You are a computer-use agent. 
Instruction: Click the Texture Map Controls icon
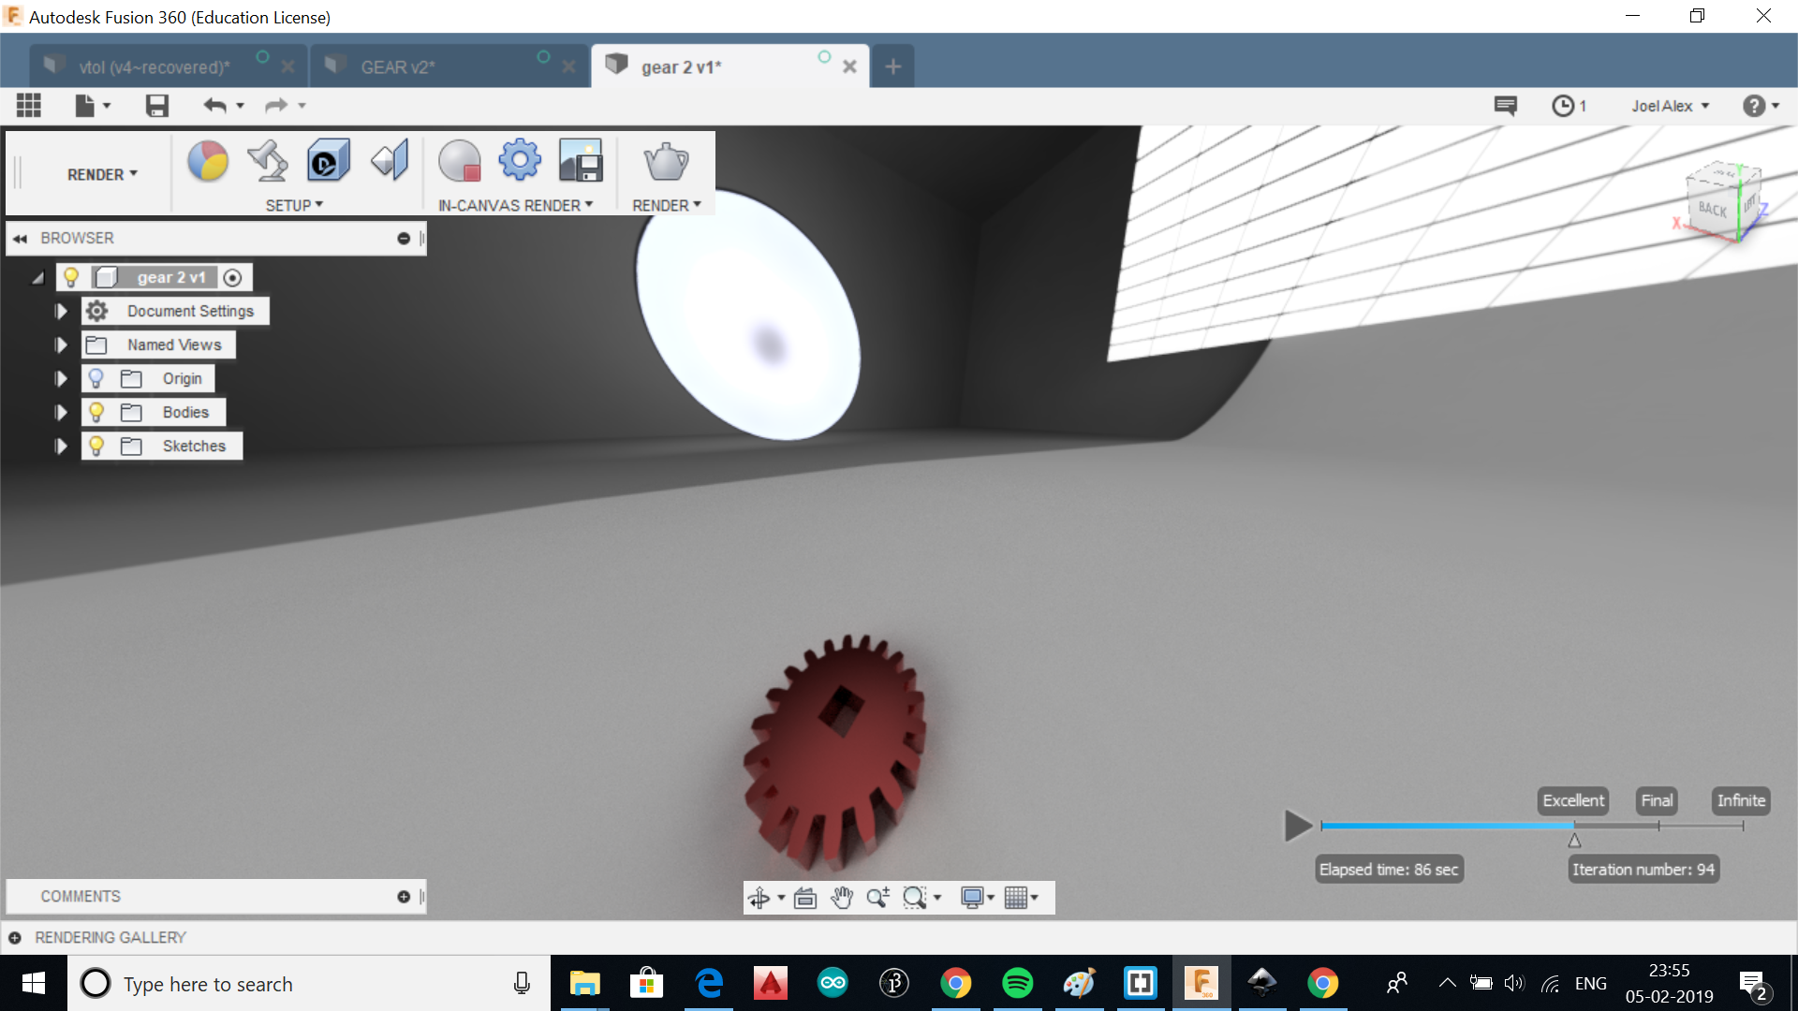[x=390, y=162]
